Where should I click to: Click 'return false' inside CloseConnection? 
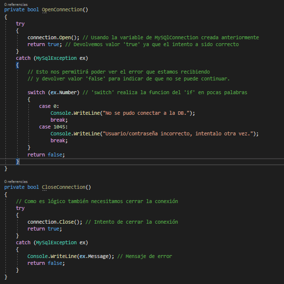(46, 263)
